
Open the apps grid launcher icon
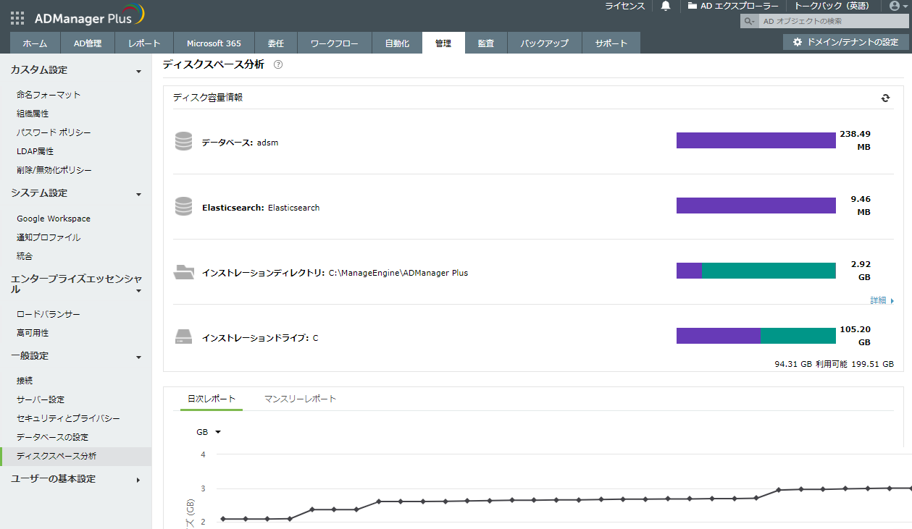[x=17, y=17]
